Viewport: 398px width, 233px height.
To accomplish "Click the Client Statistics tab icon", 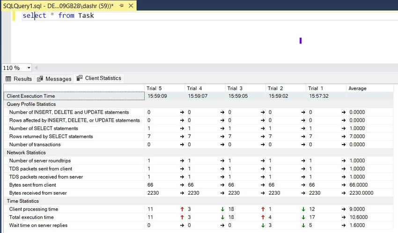I will 80,78.
